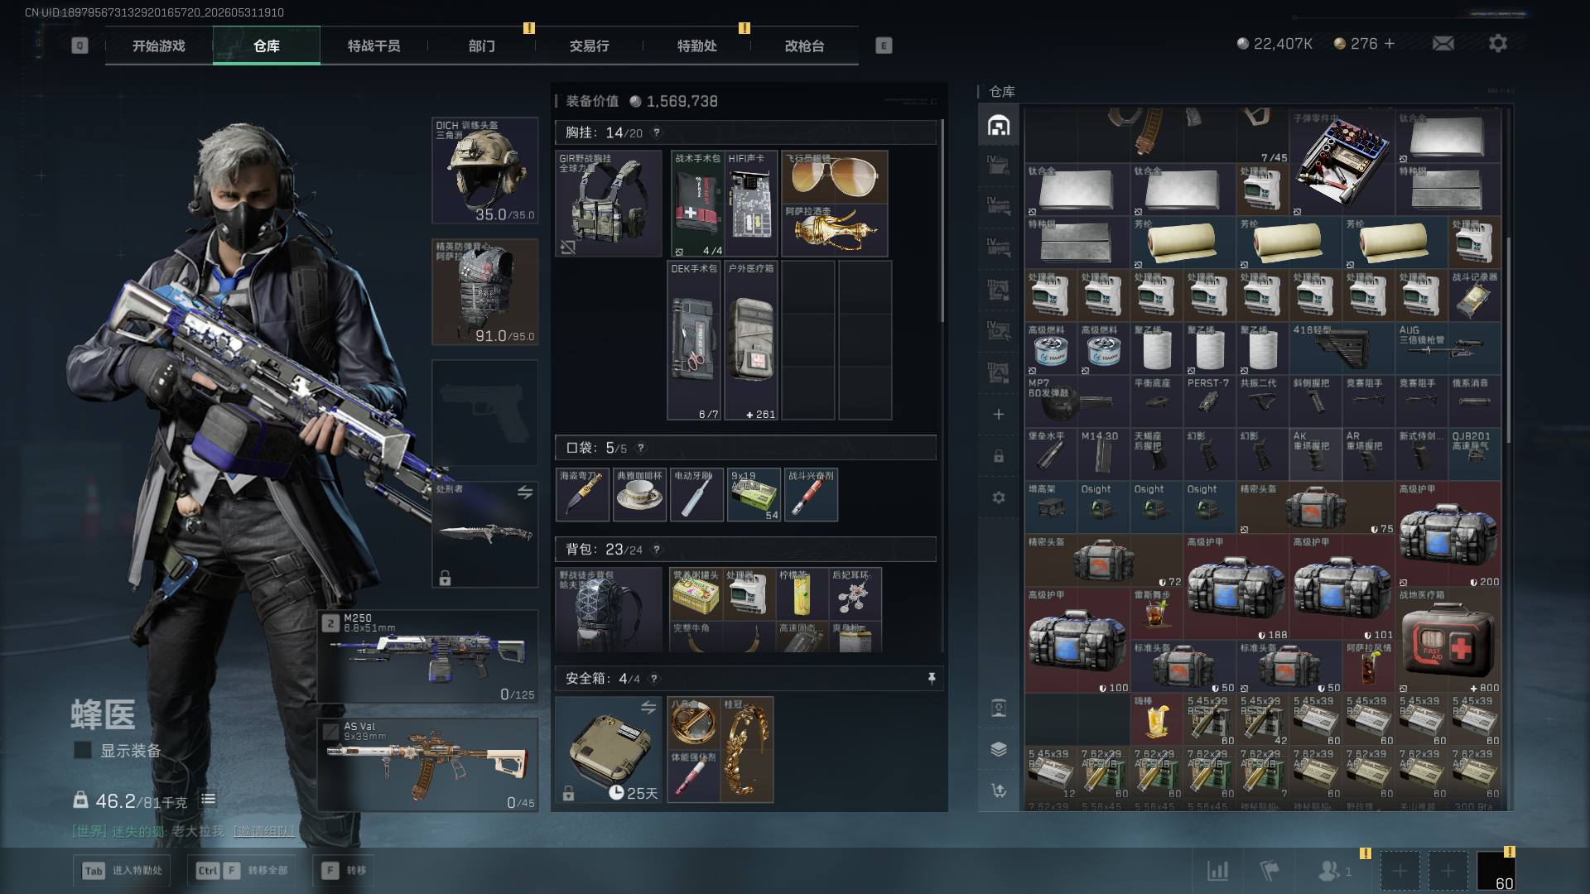Expand the weight details list icon
Screen dimensions: 1590x894
click(x=209, y=800)
